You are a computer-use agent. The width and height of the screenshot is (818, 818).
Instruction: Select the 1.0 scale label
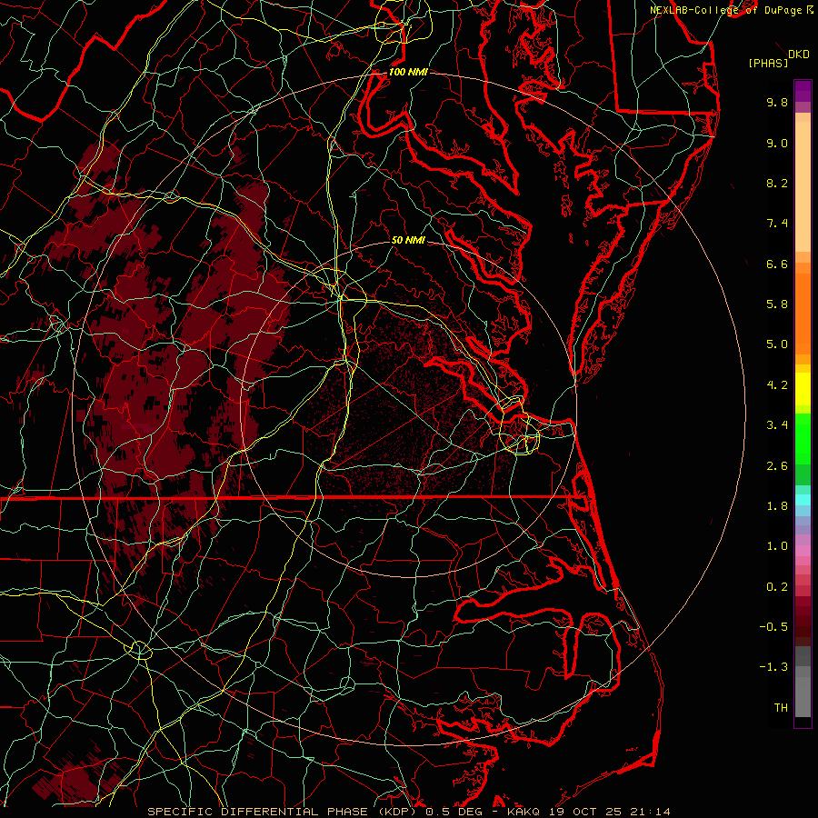click(777, 546)
